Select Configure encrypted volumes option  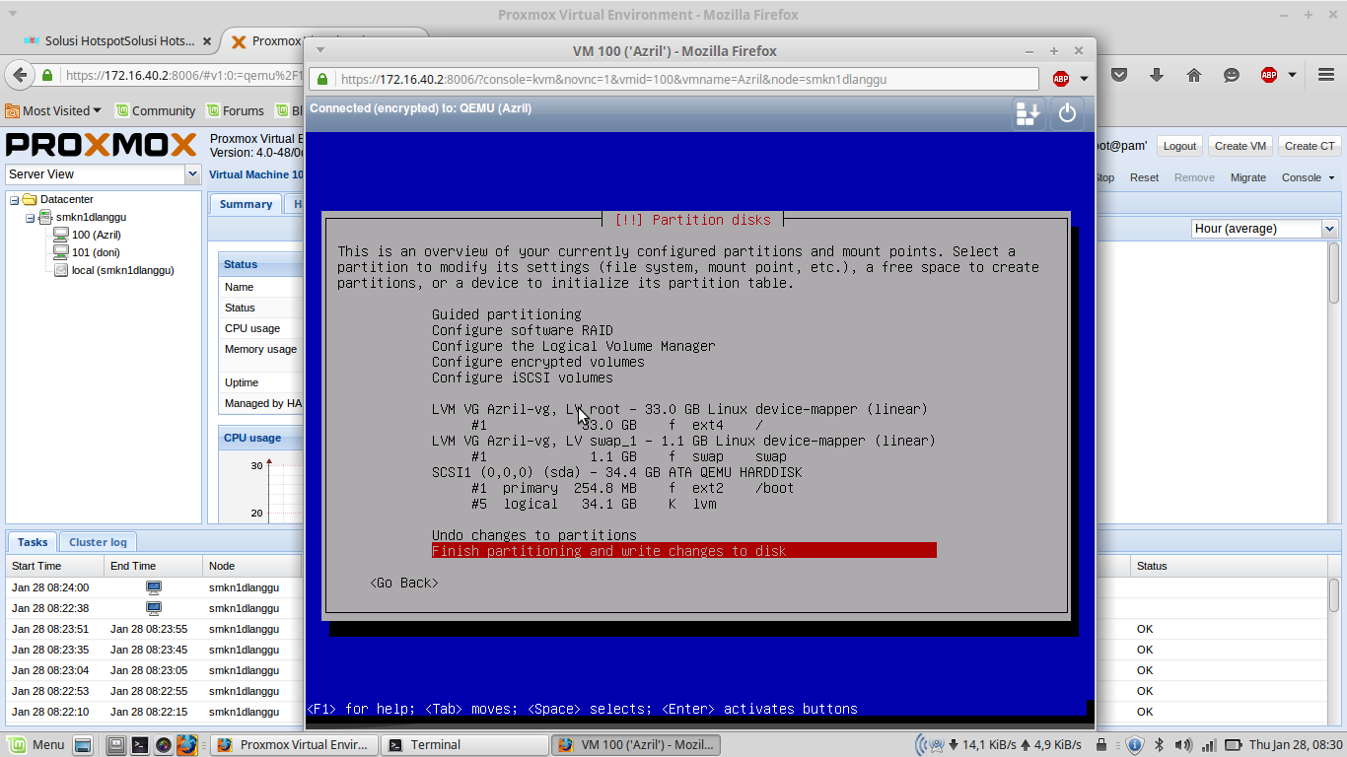(537, 362)
